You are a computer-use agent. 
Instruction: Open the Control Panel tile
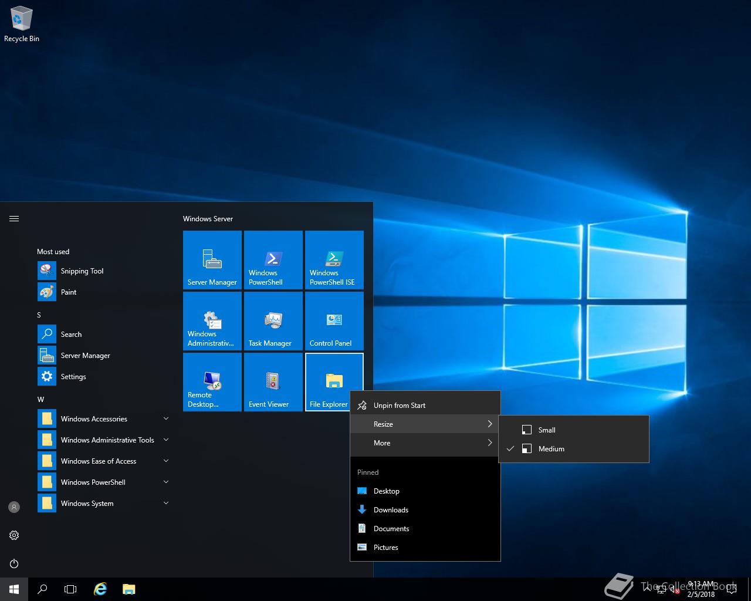click(334, 321)
